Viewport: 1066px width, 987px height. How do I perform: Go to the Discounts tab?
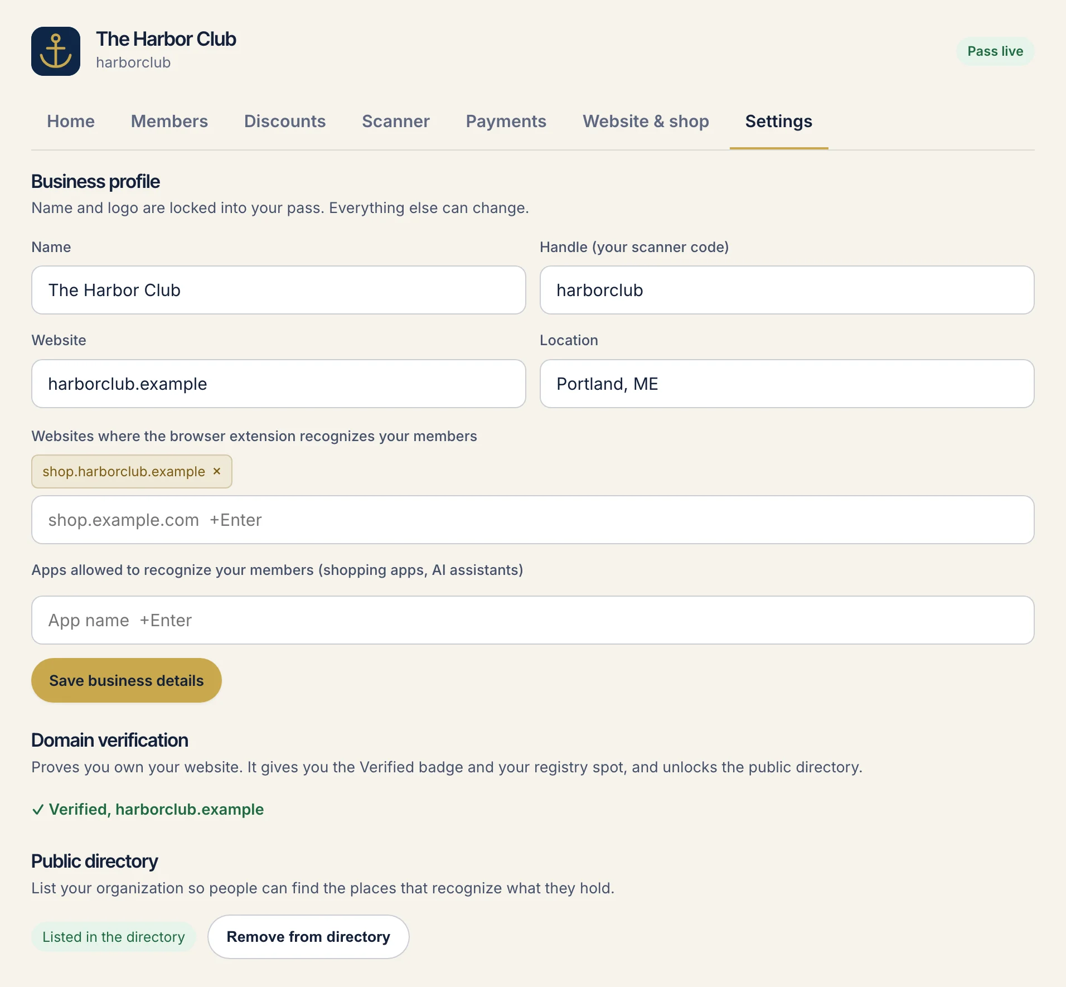285,121
